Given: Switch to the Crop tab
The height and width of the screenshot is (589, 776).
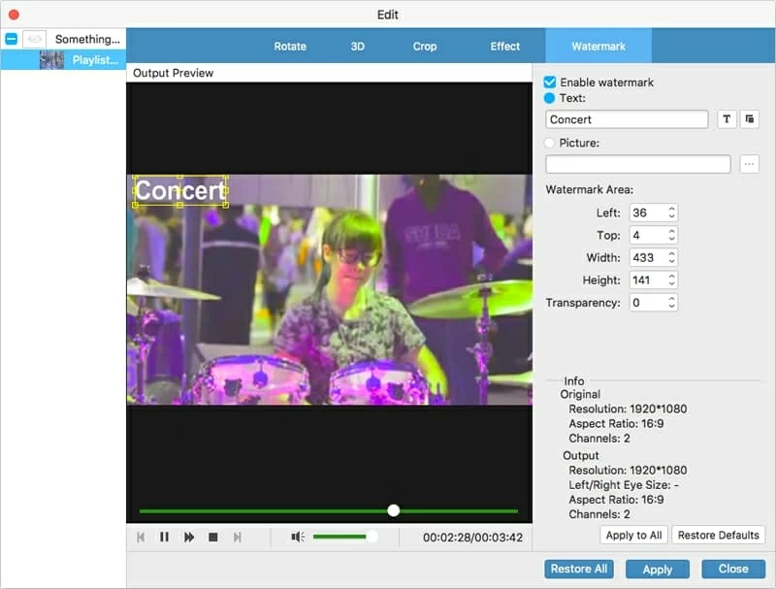Looking at the screenshot, I should pos(425,46).
